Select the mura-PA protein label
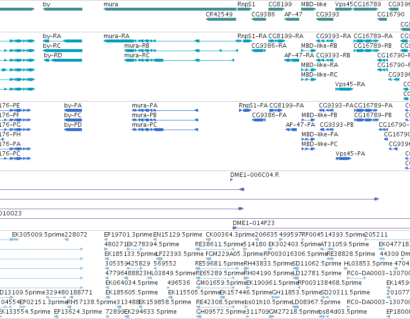Image resolution: width=410 pixels, height=319 pixels. [145, 106]
